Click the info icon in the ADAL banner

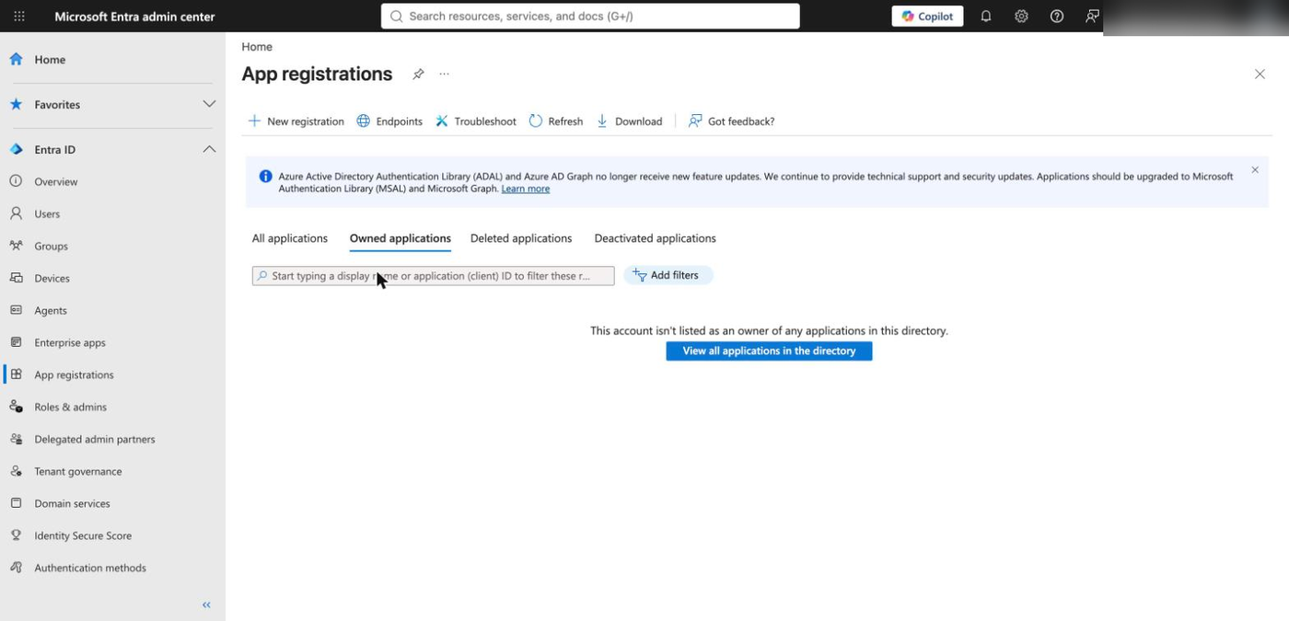[265, 177]
